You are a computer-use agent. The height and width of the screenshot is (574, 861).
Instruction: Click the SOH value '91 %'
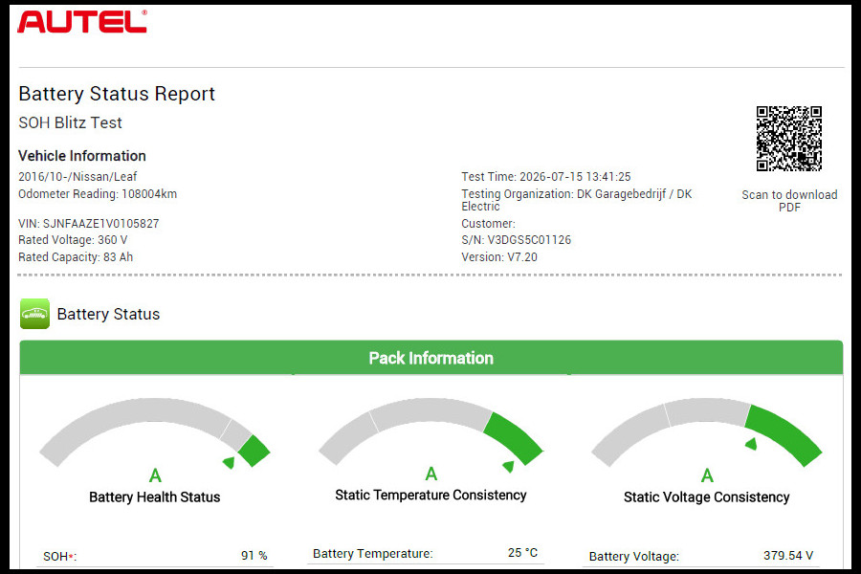[x=254, y=556]
